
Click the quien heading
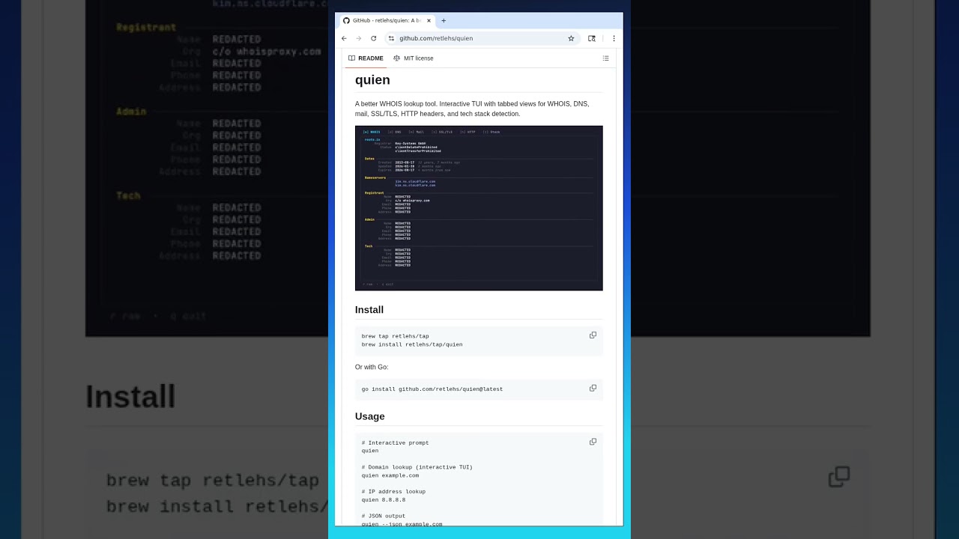click(x=372, y=80)
